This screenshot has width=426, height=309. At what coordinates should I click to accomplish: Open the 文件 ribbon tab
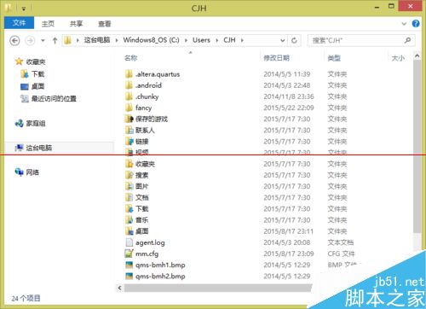click(x=19, y=23)
